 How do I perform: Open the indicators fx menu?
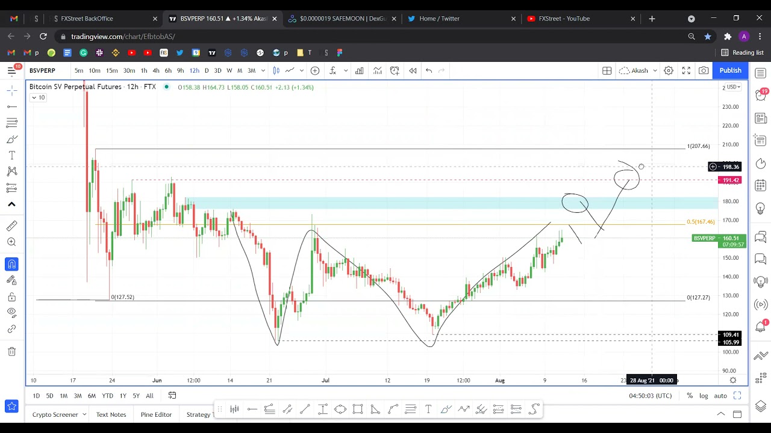click(332, 70)
